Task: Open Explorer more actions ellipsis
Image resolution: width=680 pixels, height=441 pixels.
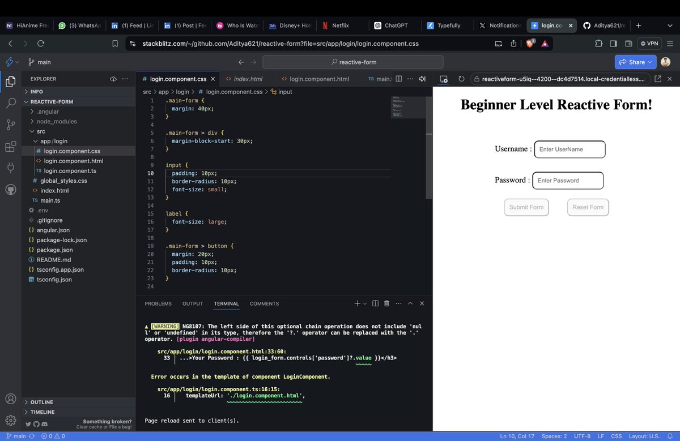Action: (125, 79)
